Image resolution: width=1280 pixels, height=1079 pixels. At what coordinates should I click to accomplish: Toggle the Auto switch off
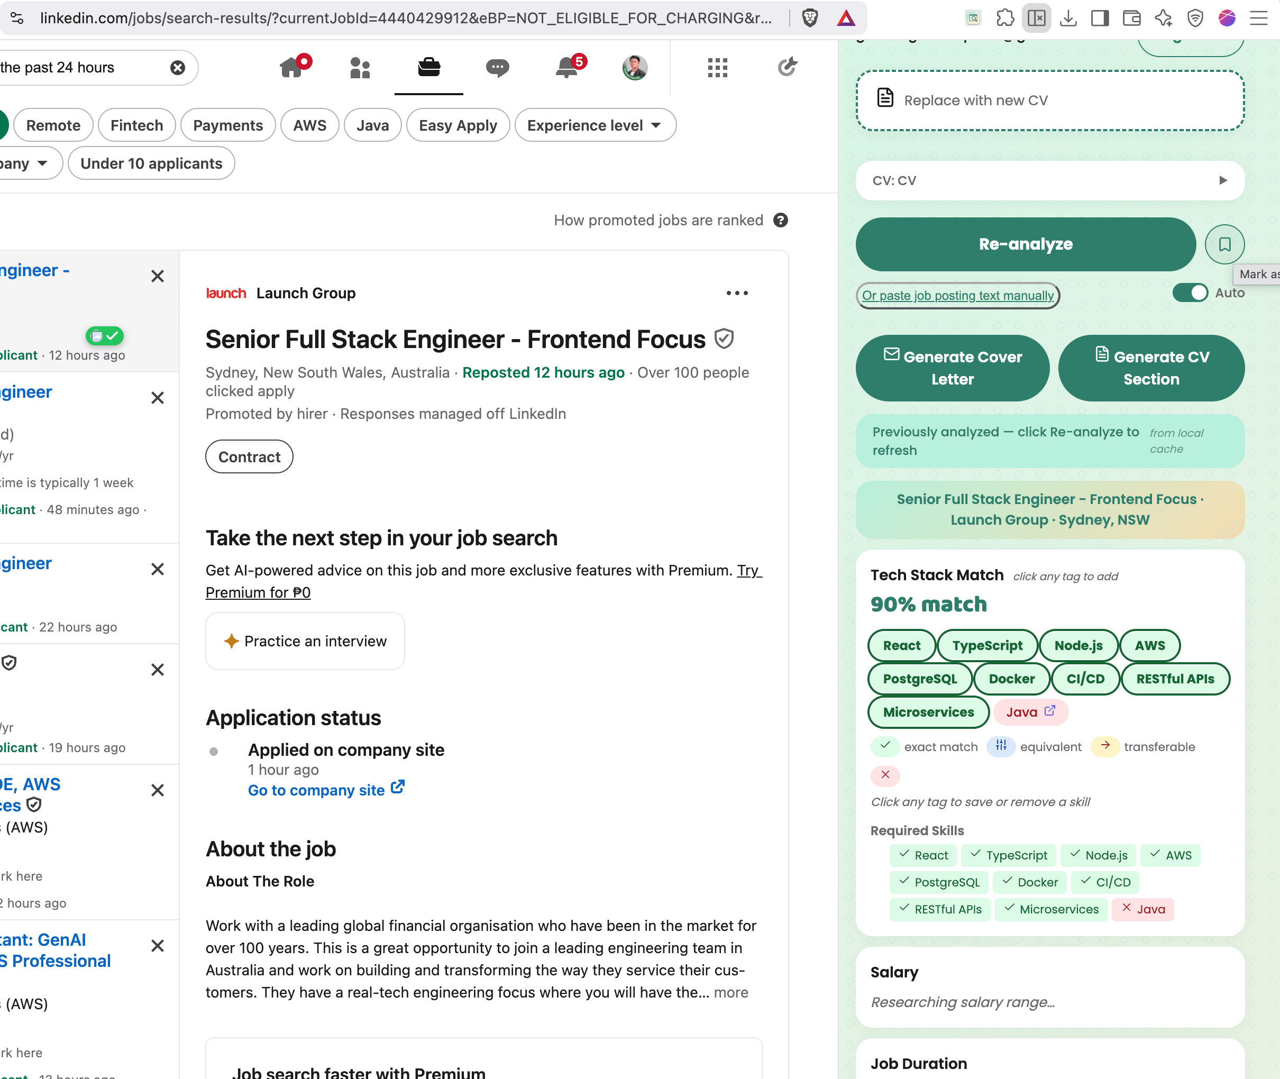(x=1190, y=292)
